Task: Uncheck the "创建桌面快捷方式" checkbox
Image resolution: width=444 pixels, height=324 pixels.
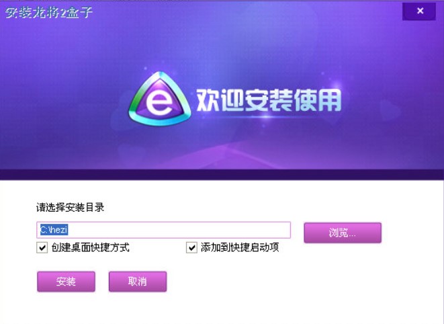Action: coord(42,248)
